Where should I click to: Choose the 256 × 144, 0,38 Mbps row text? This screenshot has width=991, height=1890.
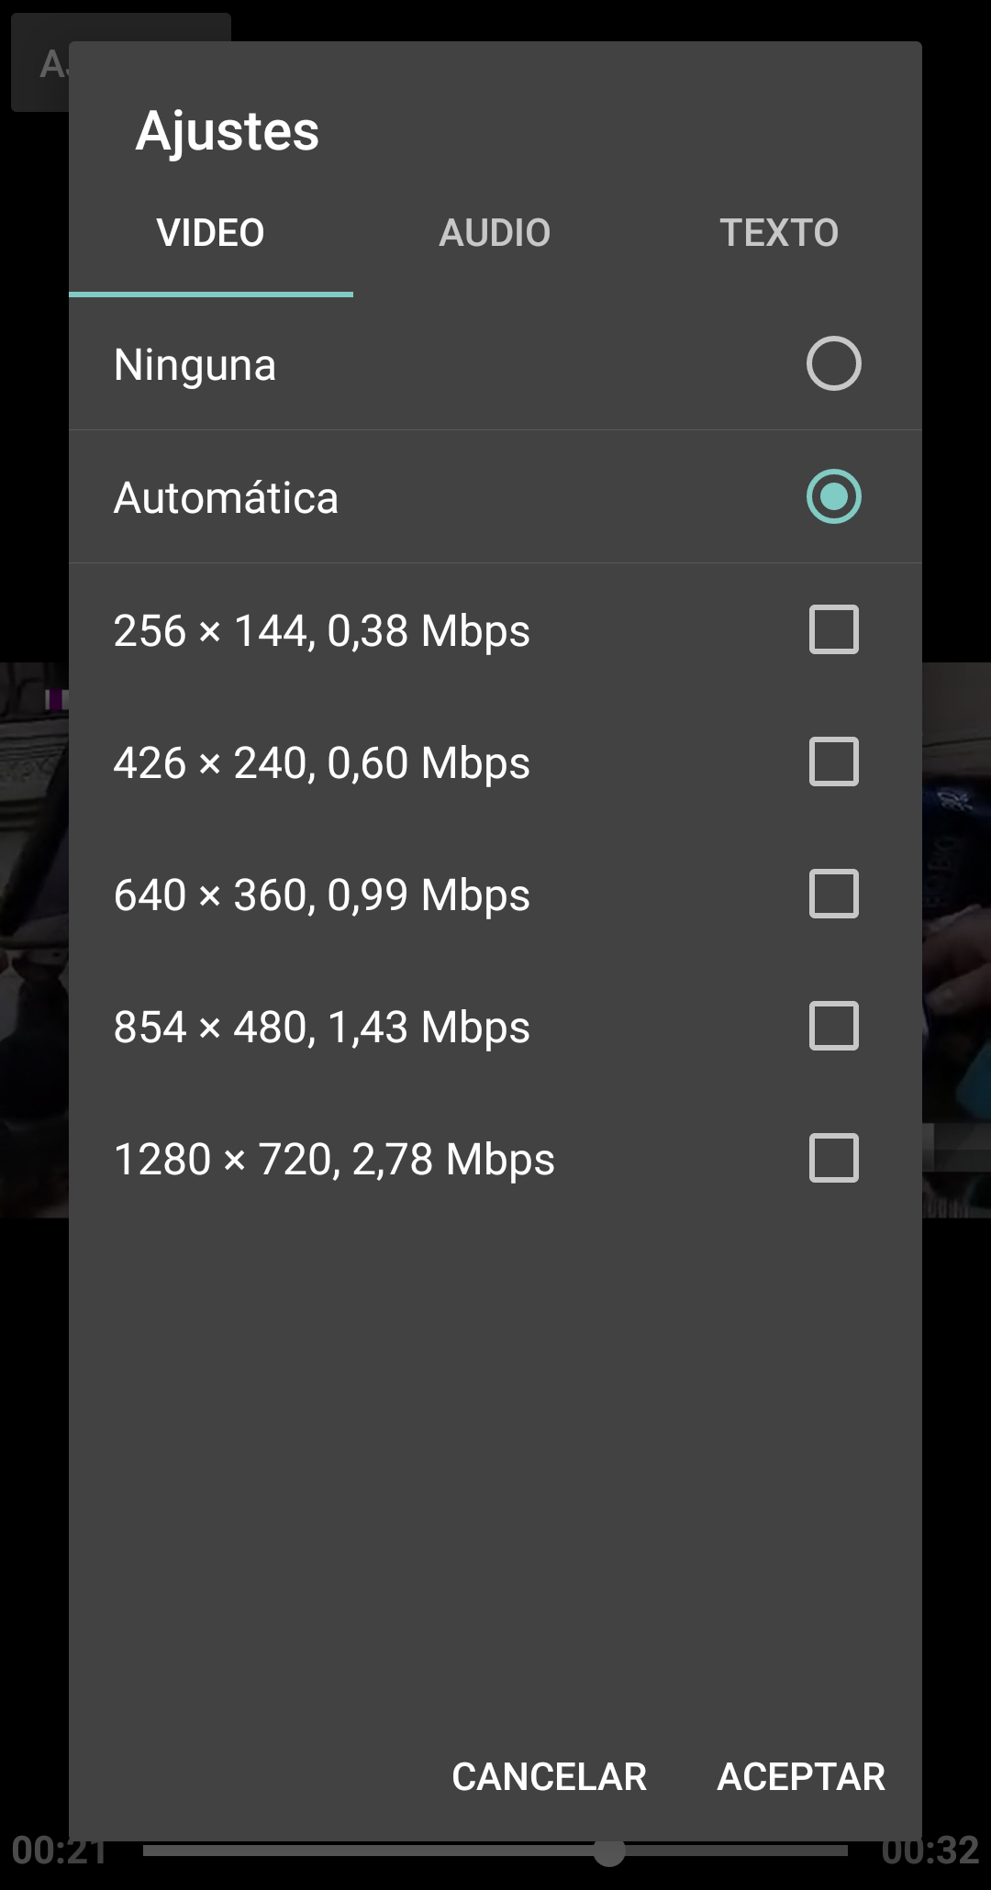pyautogui.click(x=322, y=631)
